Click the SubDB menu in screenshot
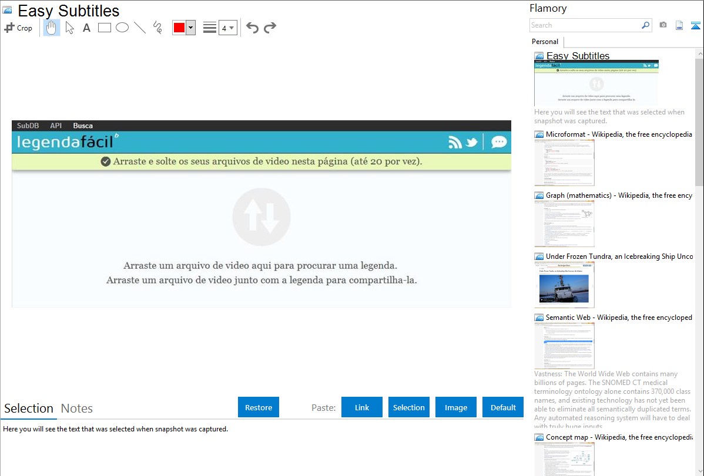704x476 pixels. coord(28,126)
